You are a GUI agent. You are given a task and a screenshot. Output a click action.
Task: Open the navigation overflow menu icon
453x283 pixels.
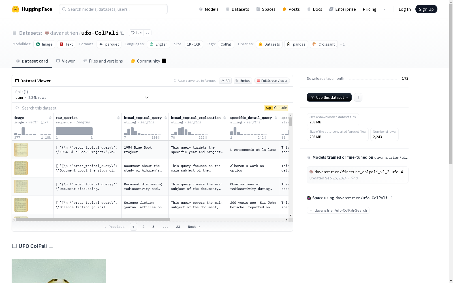point(386,9)
